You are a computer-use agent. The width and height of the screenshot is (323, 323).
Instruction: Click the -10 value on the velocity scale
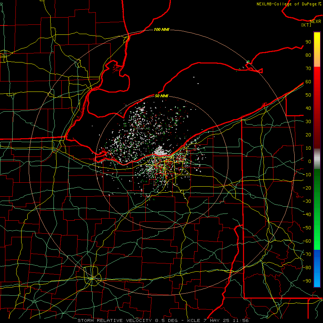[x=307, y=175]
